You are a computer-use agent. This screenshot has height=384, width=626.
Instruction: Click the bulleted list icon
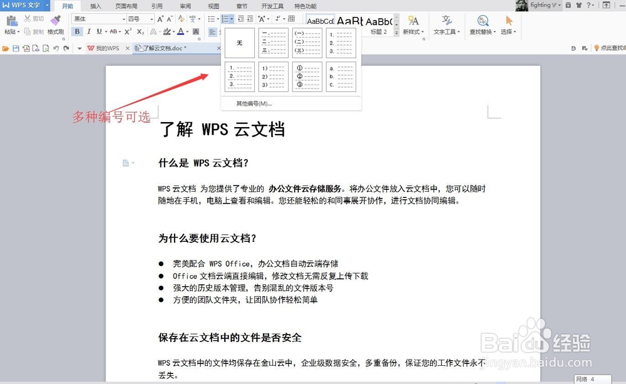pos(211,19)
